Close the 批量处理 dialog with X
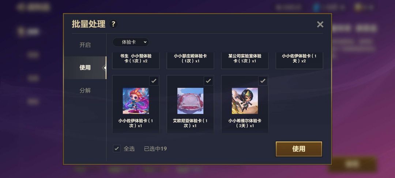 coord(320,25)
